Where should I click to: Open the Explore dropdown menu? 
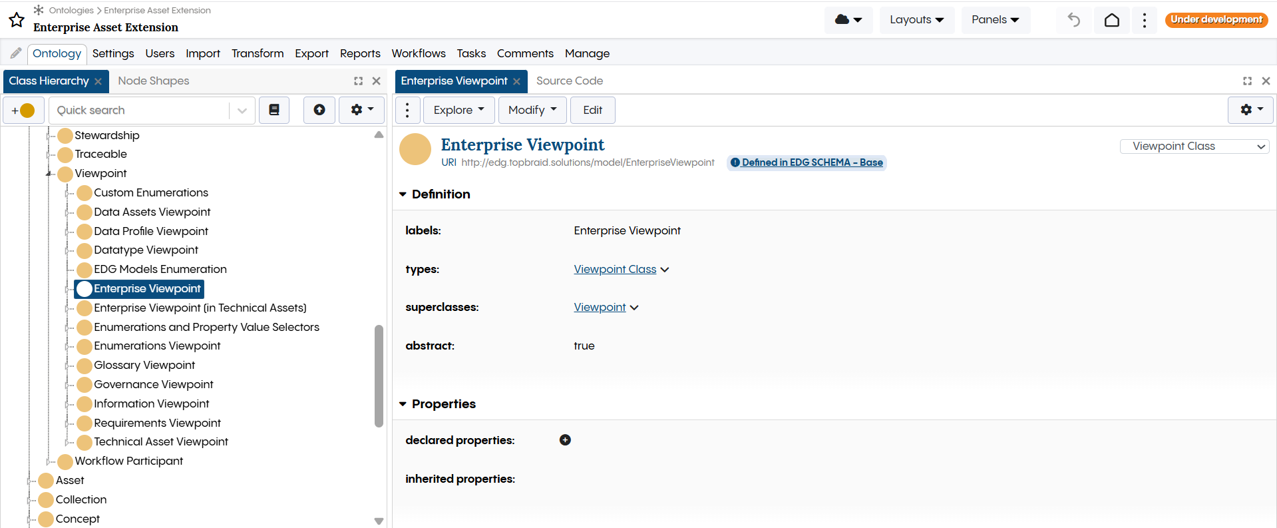pyautogui.click(x=459, y=111)
